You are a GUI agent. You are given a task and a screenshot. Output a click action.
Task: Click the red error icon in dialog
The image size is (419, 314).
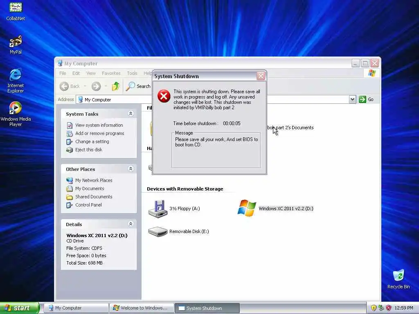coord(164,96)
